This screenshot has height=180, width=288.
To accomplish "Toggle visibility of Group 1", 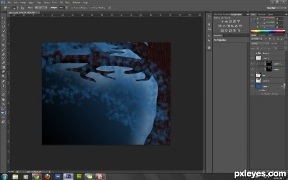I will click(252, 53).
